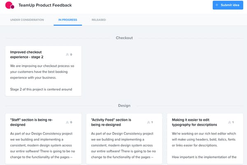Click the Submit idea button
The image size is (247, 165).
click(228, 5)
